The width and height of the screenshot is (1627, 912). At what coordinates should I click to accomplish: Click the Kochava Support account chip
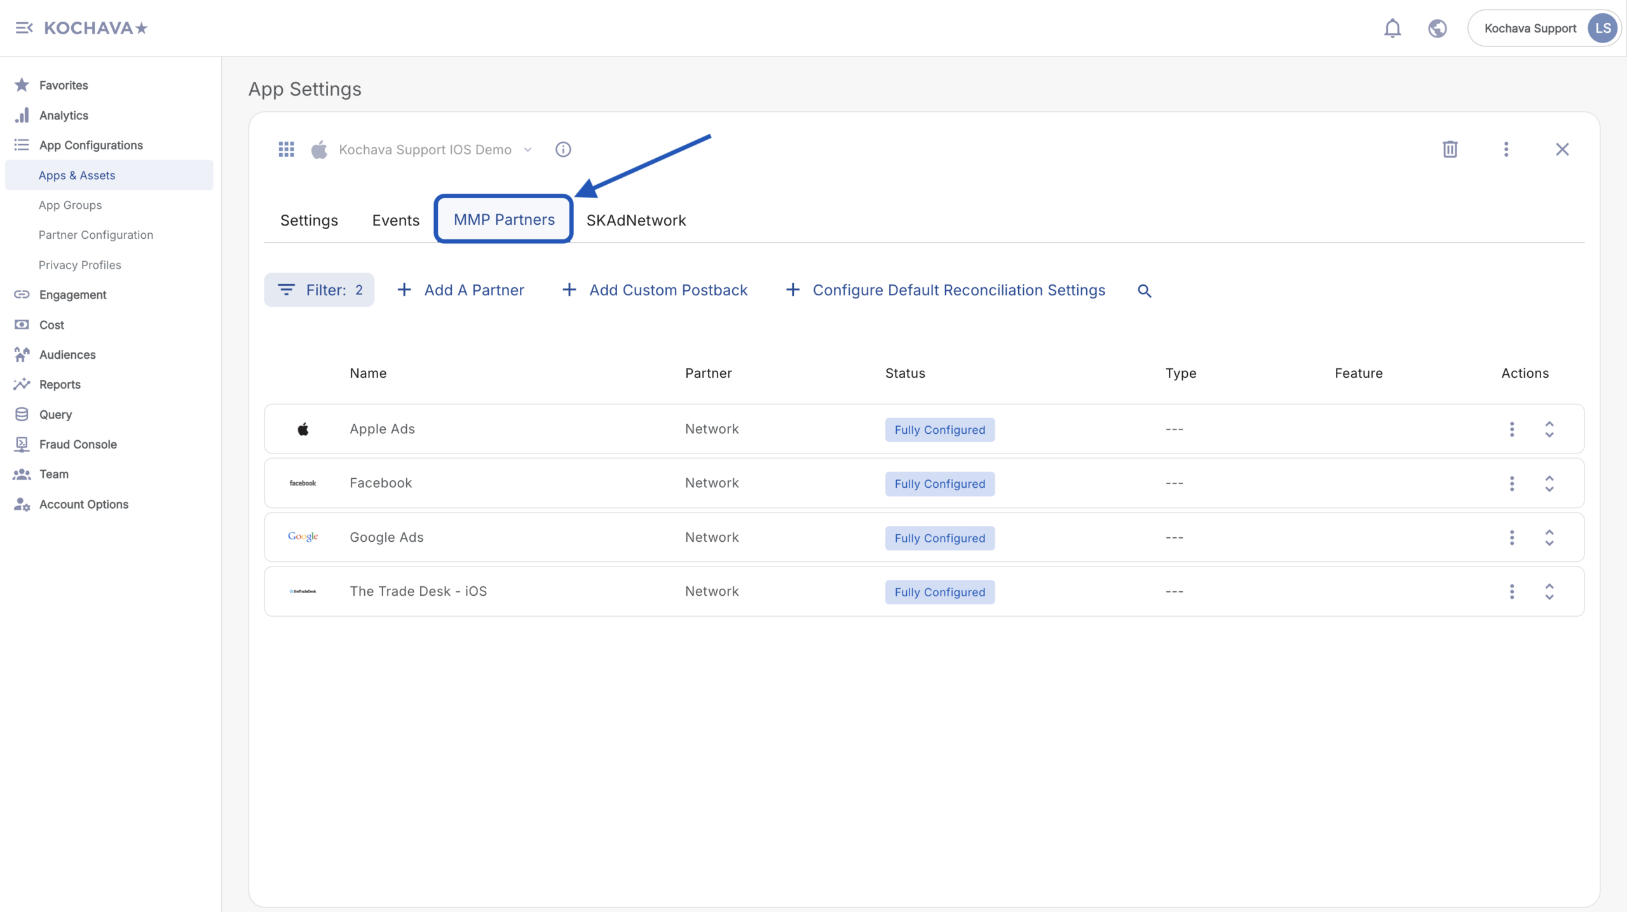pyautogui.click(x=1543, y=28)
